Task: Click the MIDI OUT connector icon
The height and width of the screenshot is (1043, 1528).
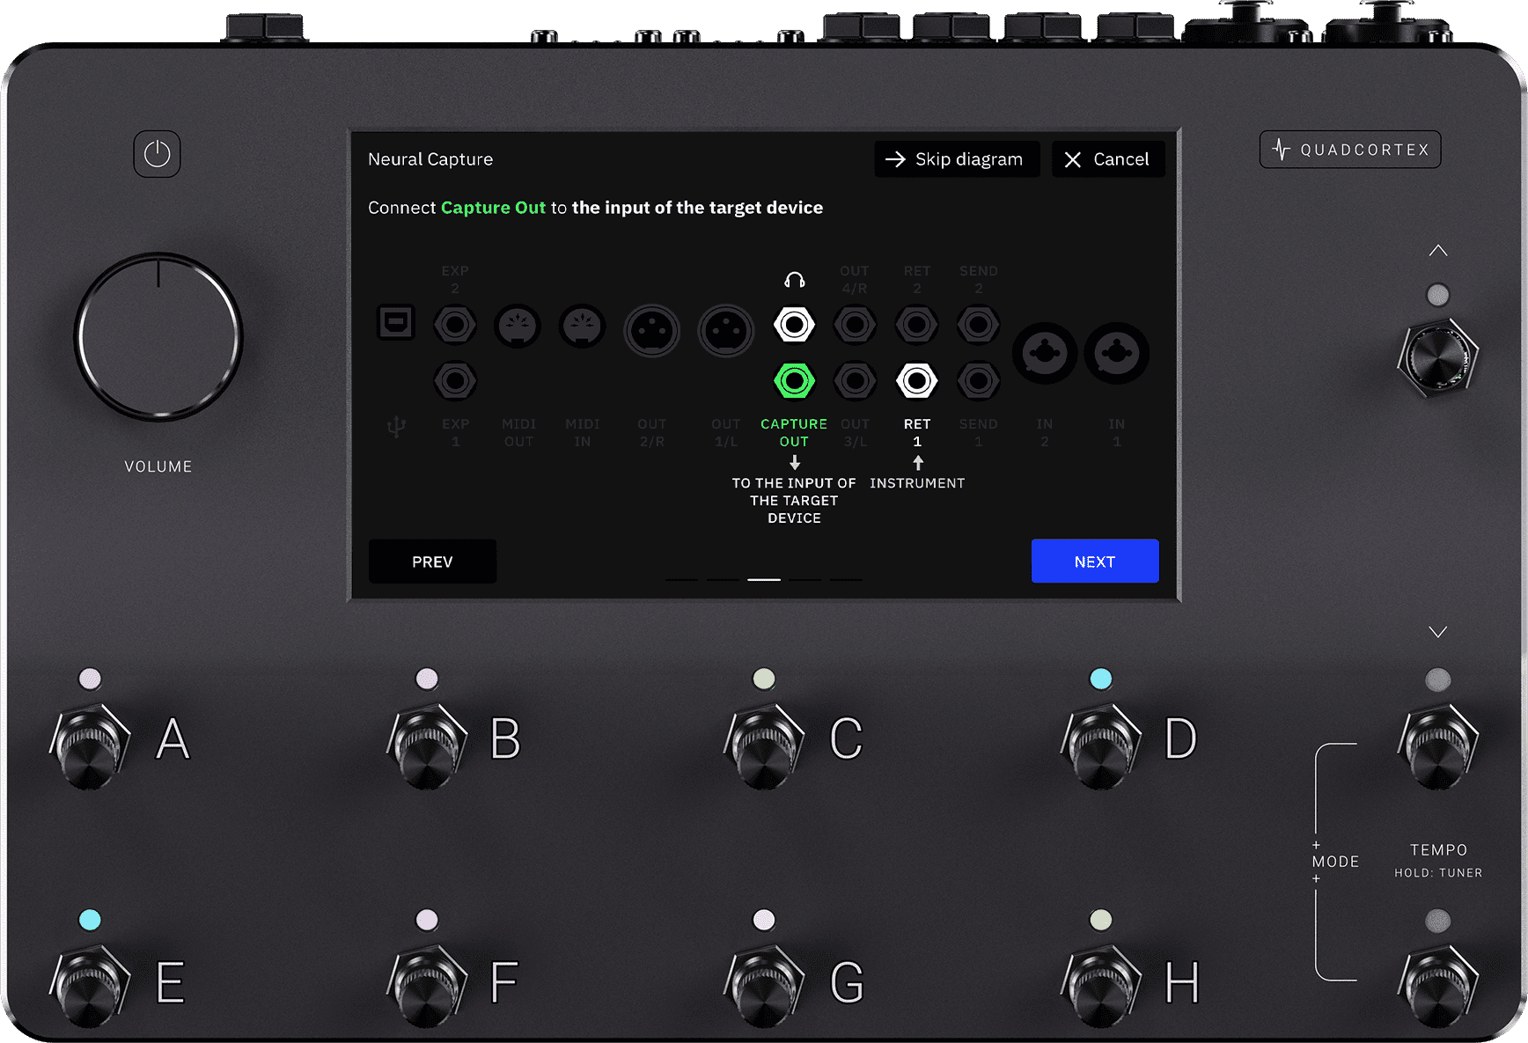Action: 518,327
